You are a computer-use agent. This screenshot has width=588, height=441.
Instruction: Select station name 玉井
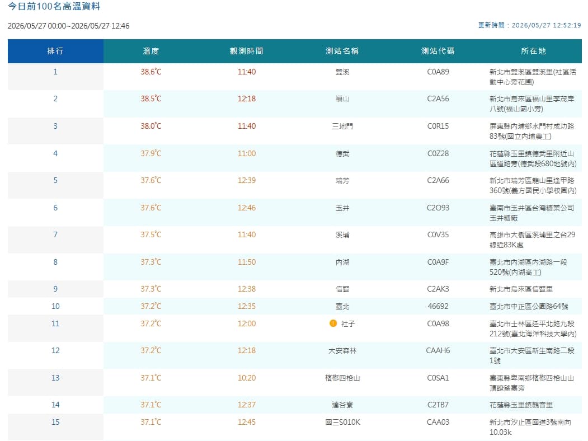point(342,208)
